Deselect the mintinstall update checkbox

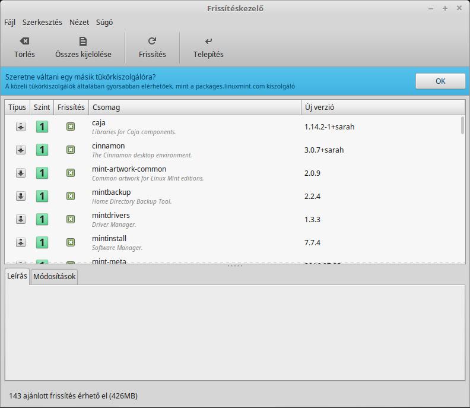(x=71, y=242)
